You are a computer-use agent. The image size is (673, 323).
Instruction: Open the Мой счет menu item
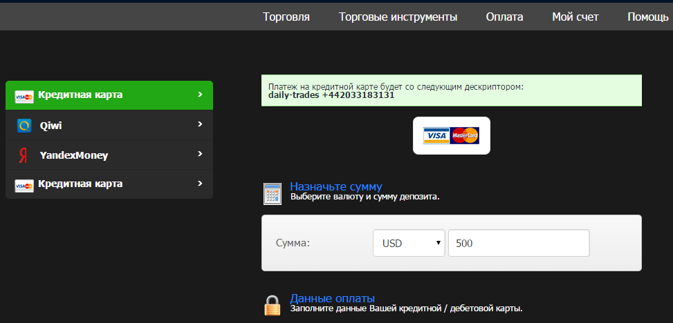click(x=575, y=17)
